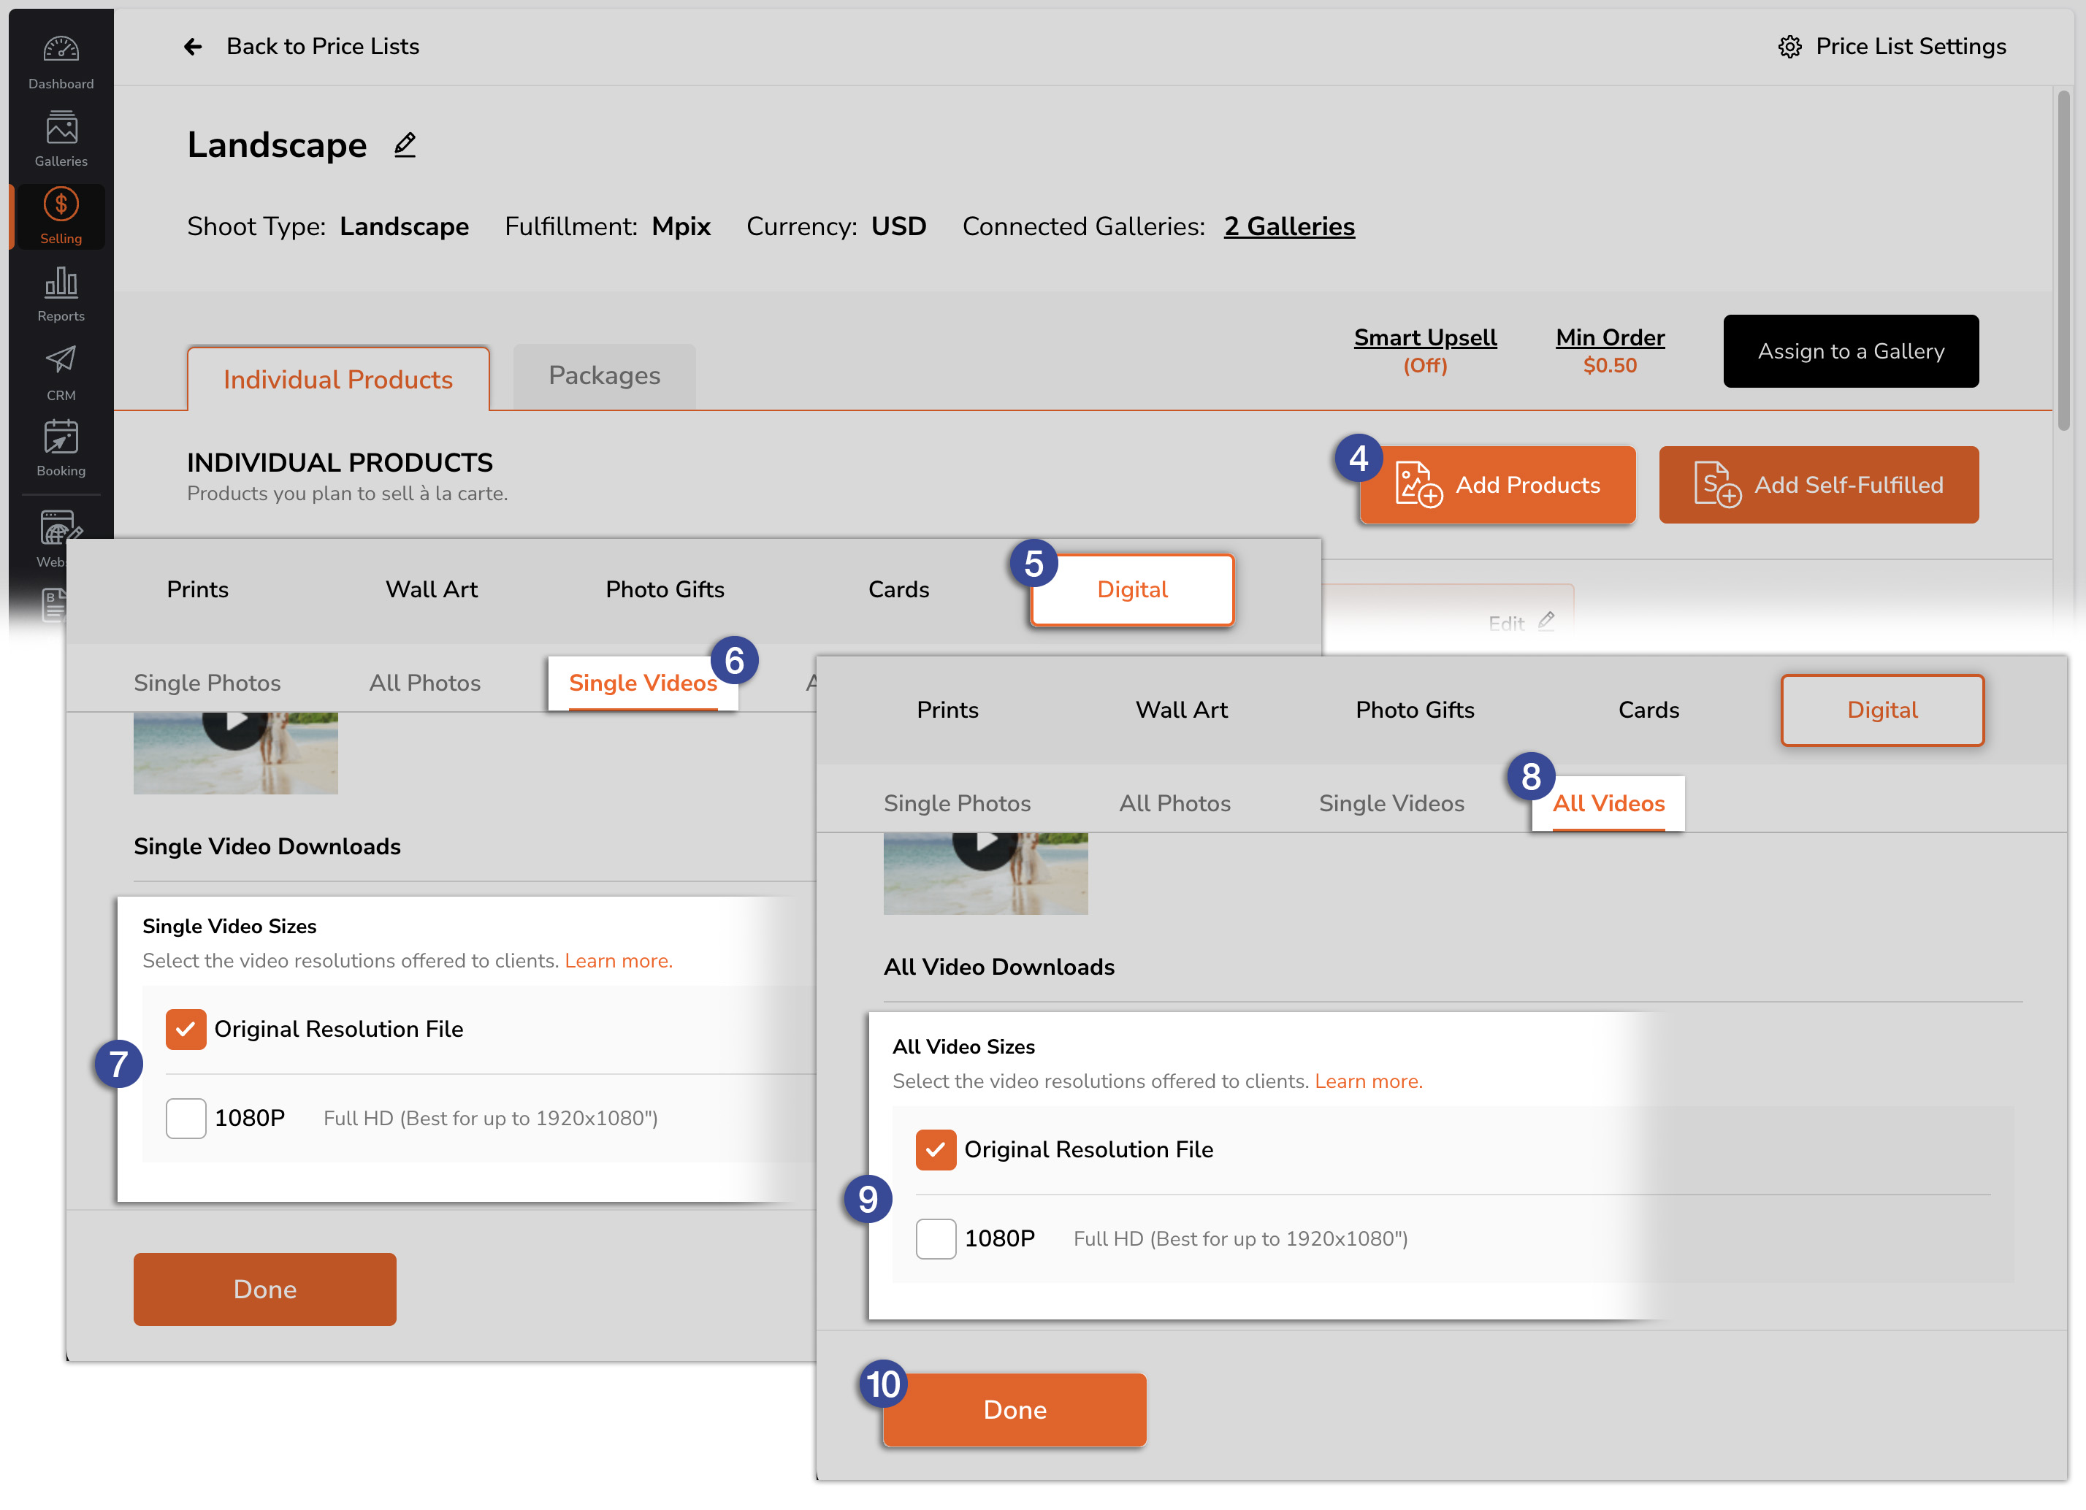Image resolution: width=2086 pixels, height=1510 pixels.
Task: Uncheck Original Resolution File under Single Video Sizes
Action: point(185,1028)
